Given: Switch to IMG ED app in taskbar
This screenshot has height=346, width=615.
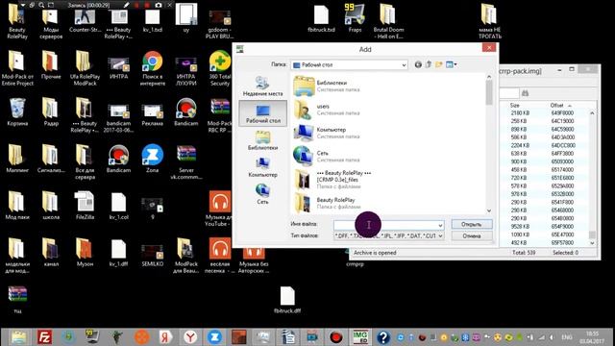Looking at the screenshot, I should point(360,337).
